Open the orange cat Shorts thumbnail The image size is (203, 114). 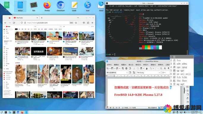coord(20,74)
